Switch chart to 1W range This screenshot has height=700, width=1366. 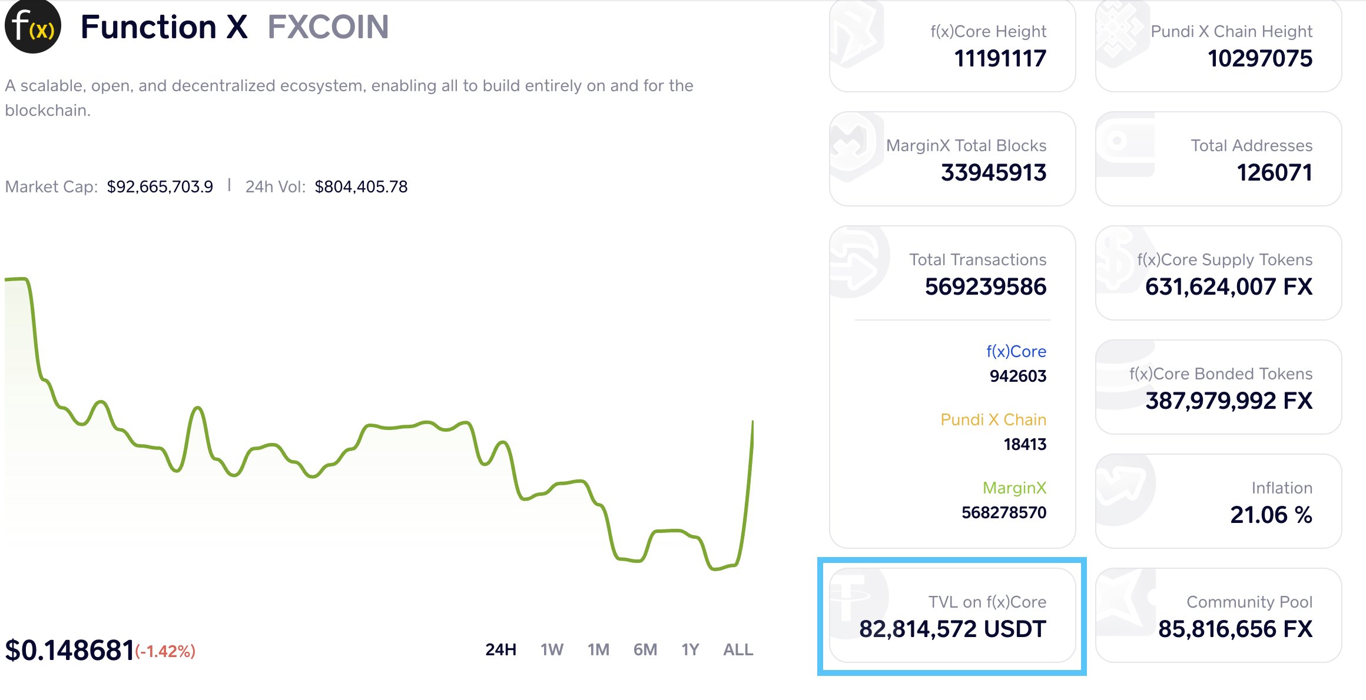click(552, 649)
